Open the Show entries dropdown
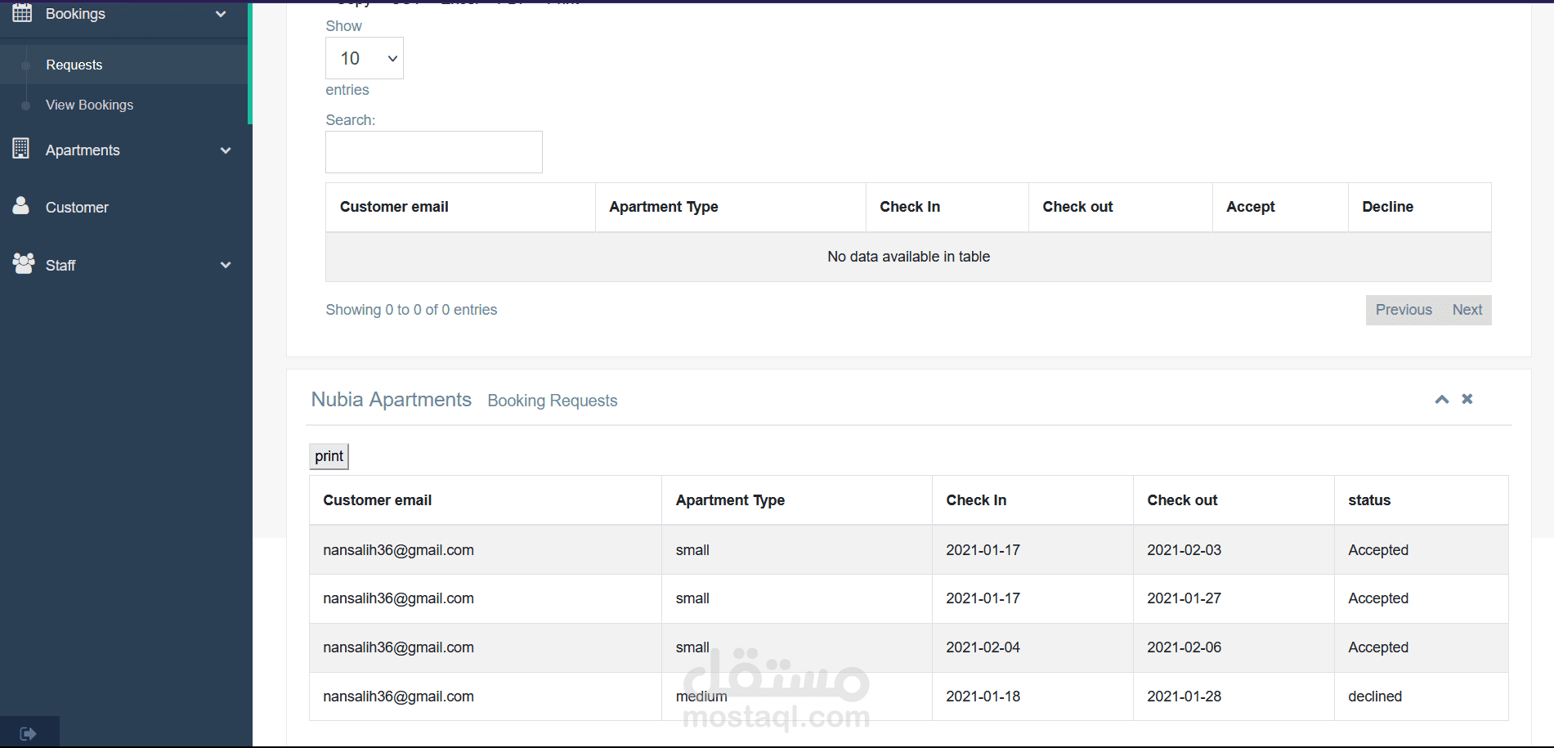 [x=365, y=58]
